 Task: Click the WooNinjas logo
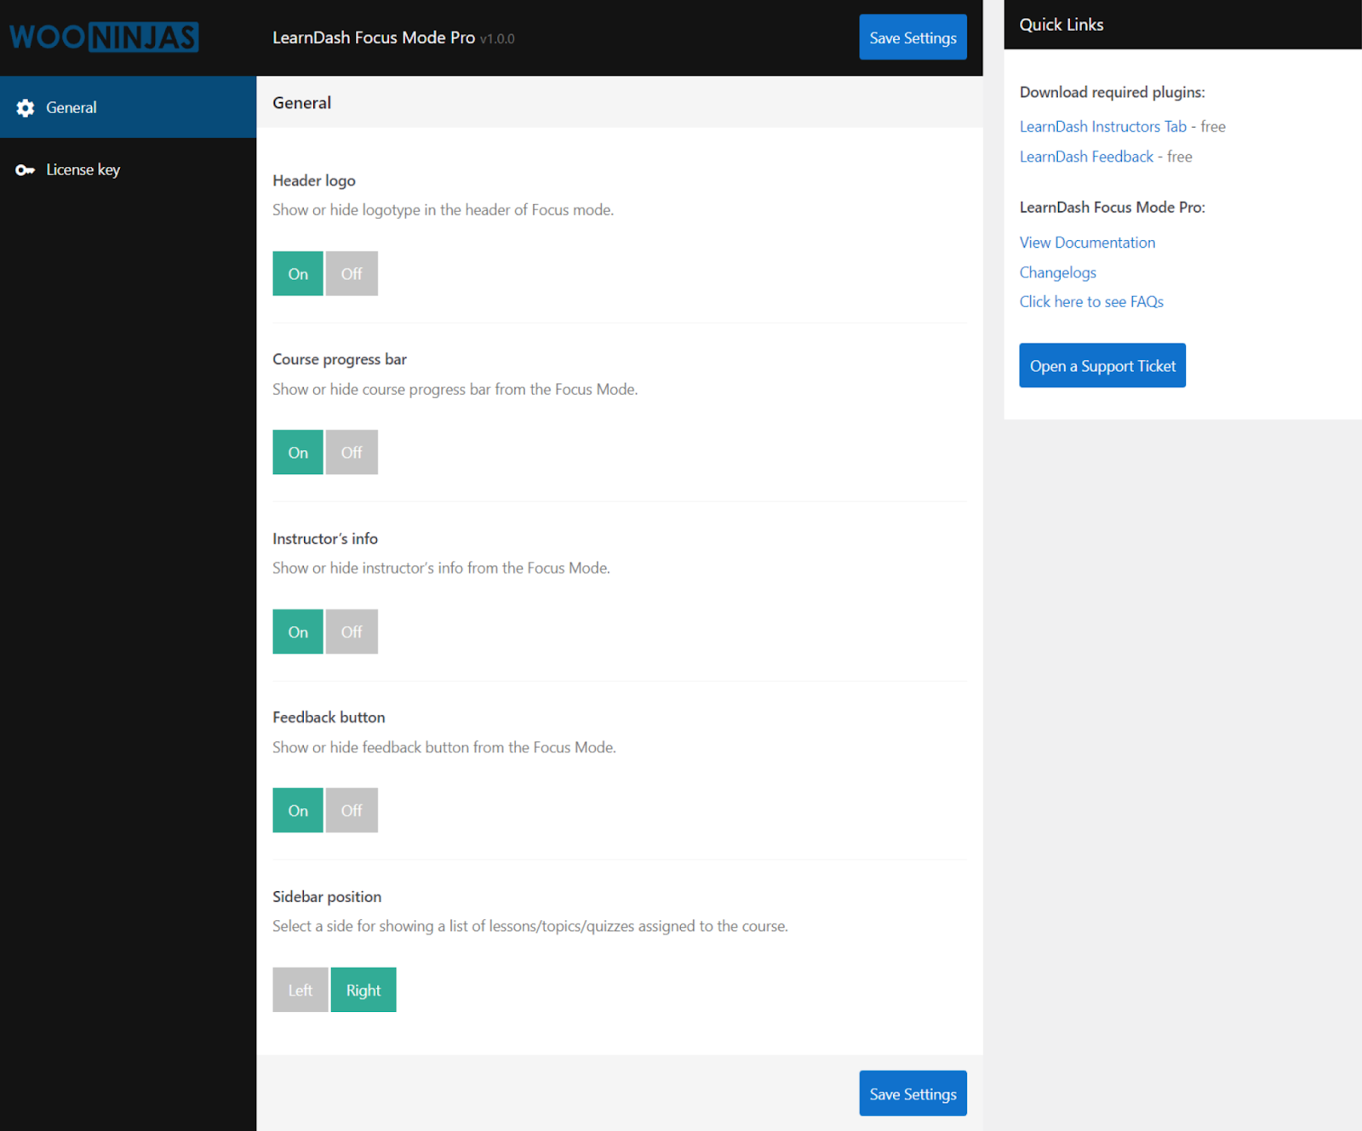(104, 37)
